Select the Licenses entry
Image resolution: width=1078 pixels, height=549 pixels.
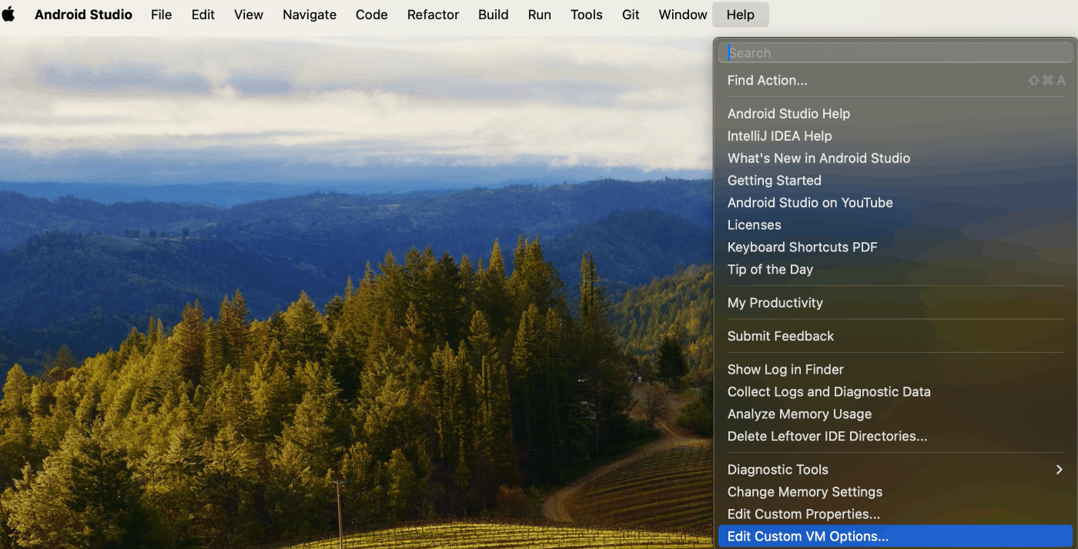(896, 225)
